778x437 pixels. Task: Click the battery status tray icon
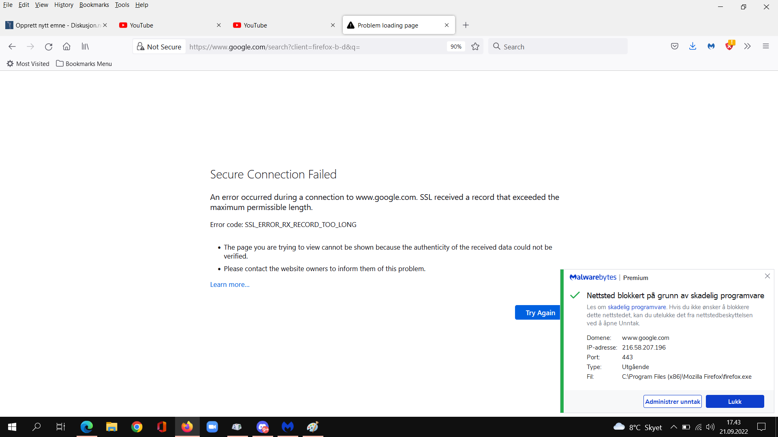(x=686, y=427)
